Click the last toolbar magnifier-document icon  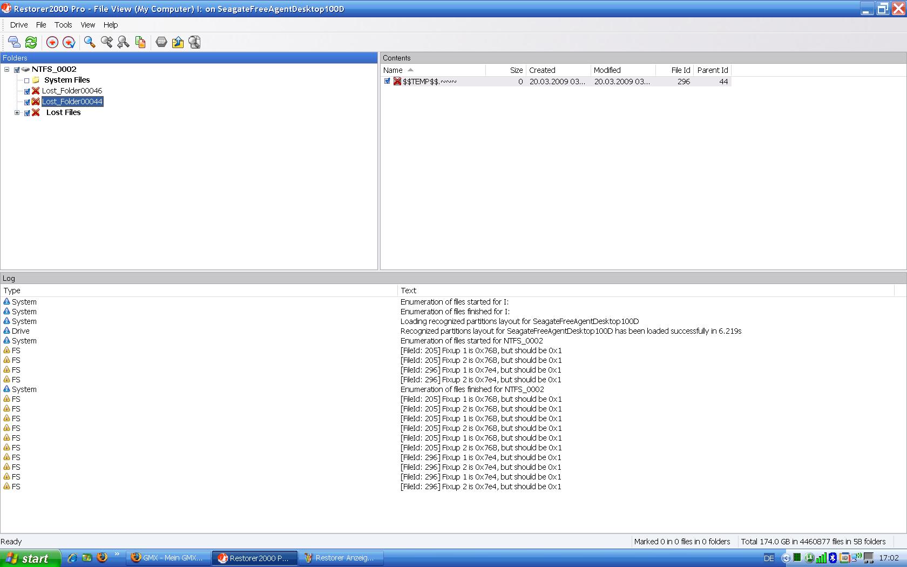194,42
